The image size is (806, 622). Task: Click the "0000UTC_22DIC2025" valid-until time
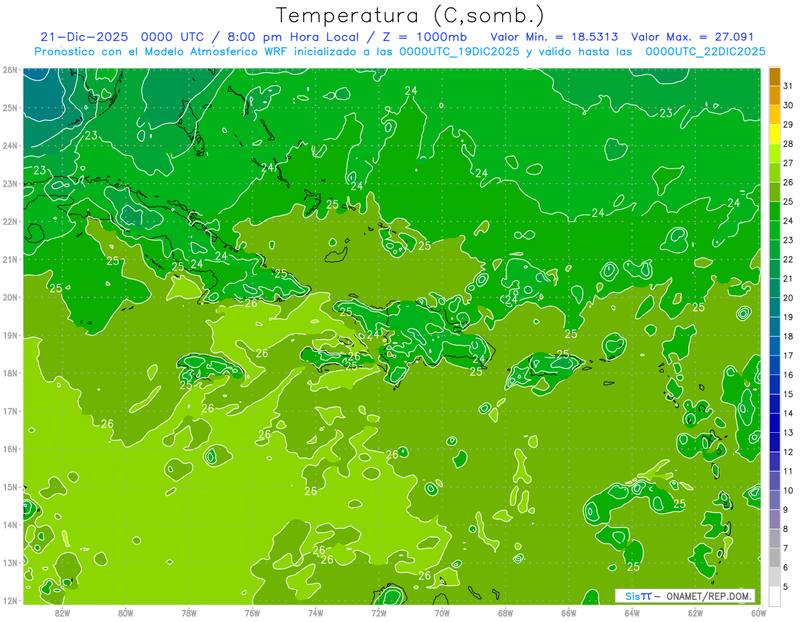tap(705, 52)
